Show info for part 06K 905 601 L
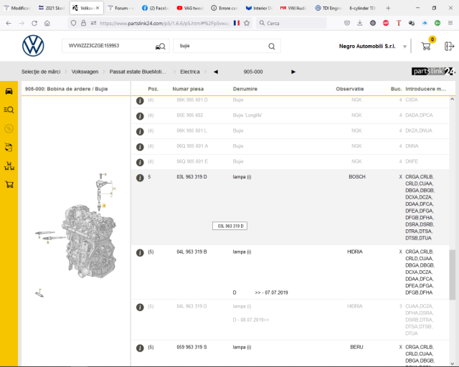459x367 pixels. [x=140, y=132]
